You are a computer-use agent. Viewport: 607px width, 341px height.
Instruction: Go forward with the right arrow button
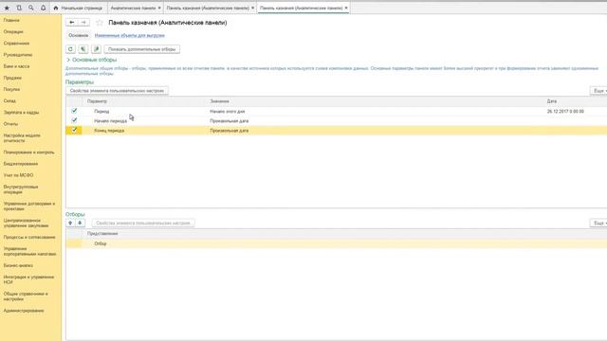click(x=83, y=23)
